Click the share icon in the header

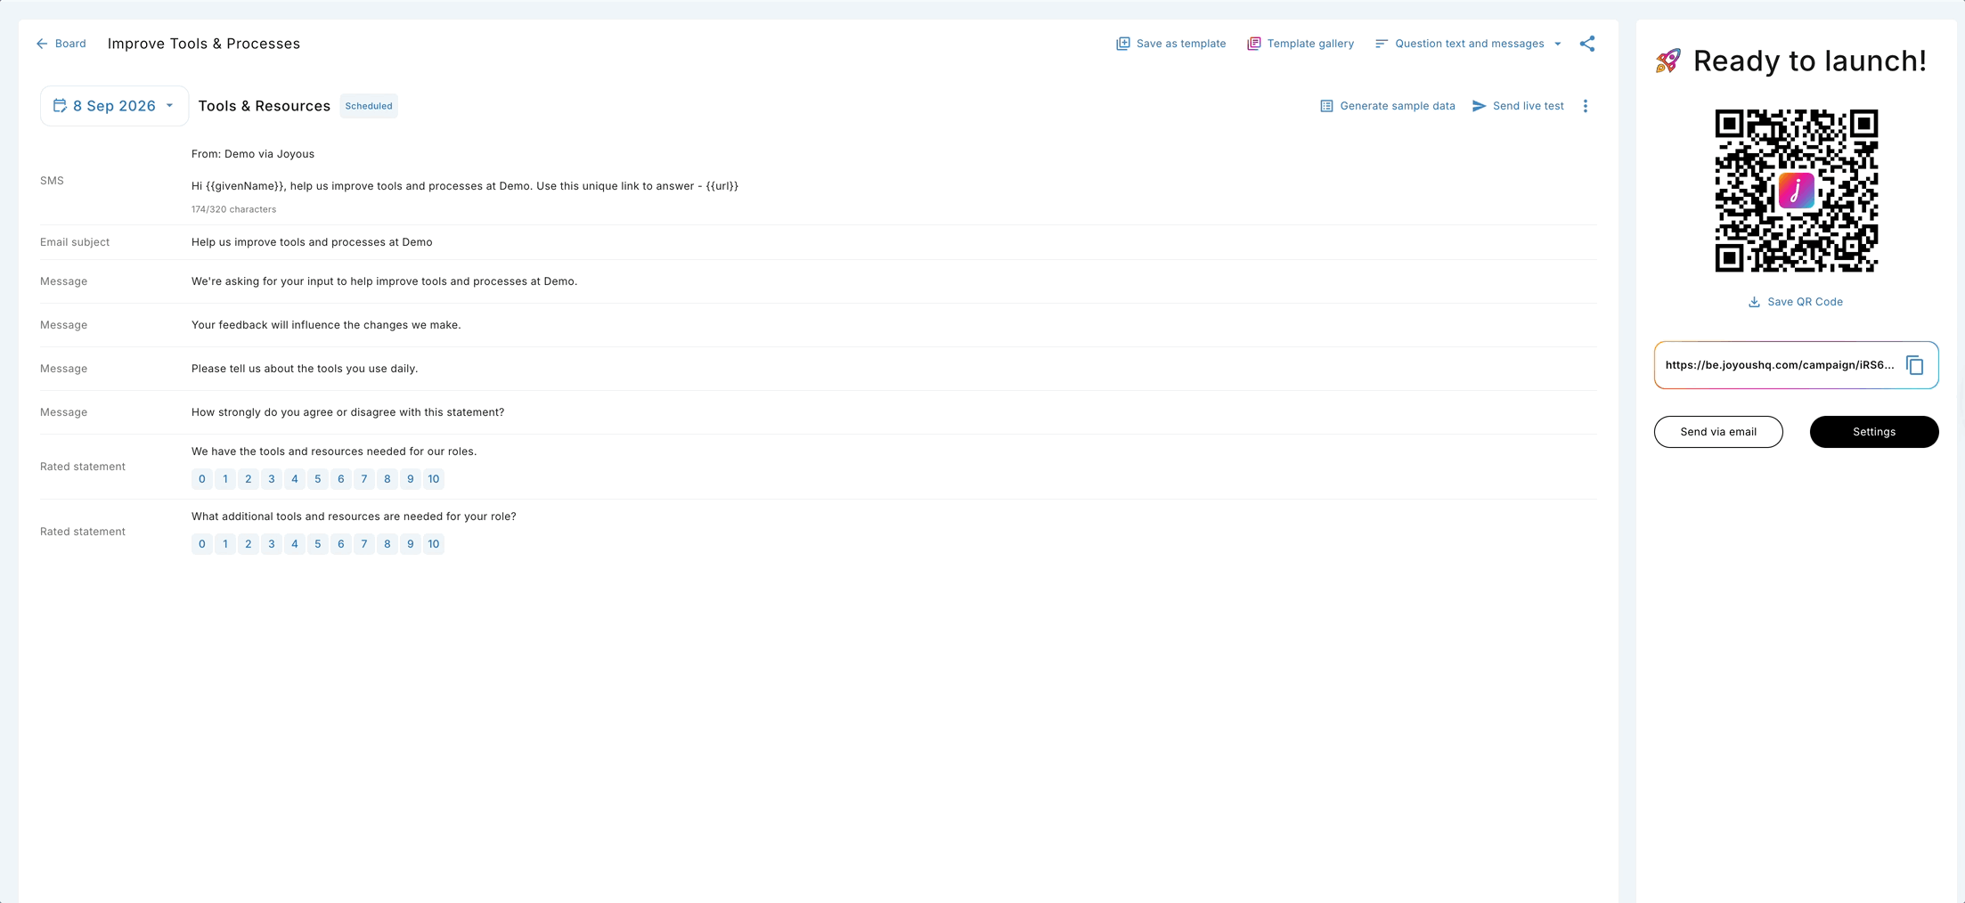[x=1587, y=44]
